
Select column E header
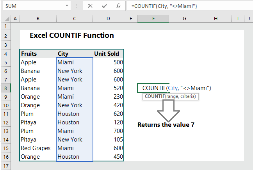pyautogui.click(x=131, y=19)
